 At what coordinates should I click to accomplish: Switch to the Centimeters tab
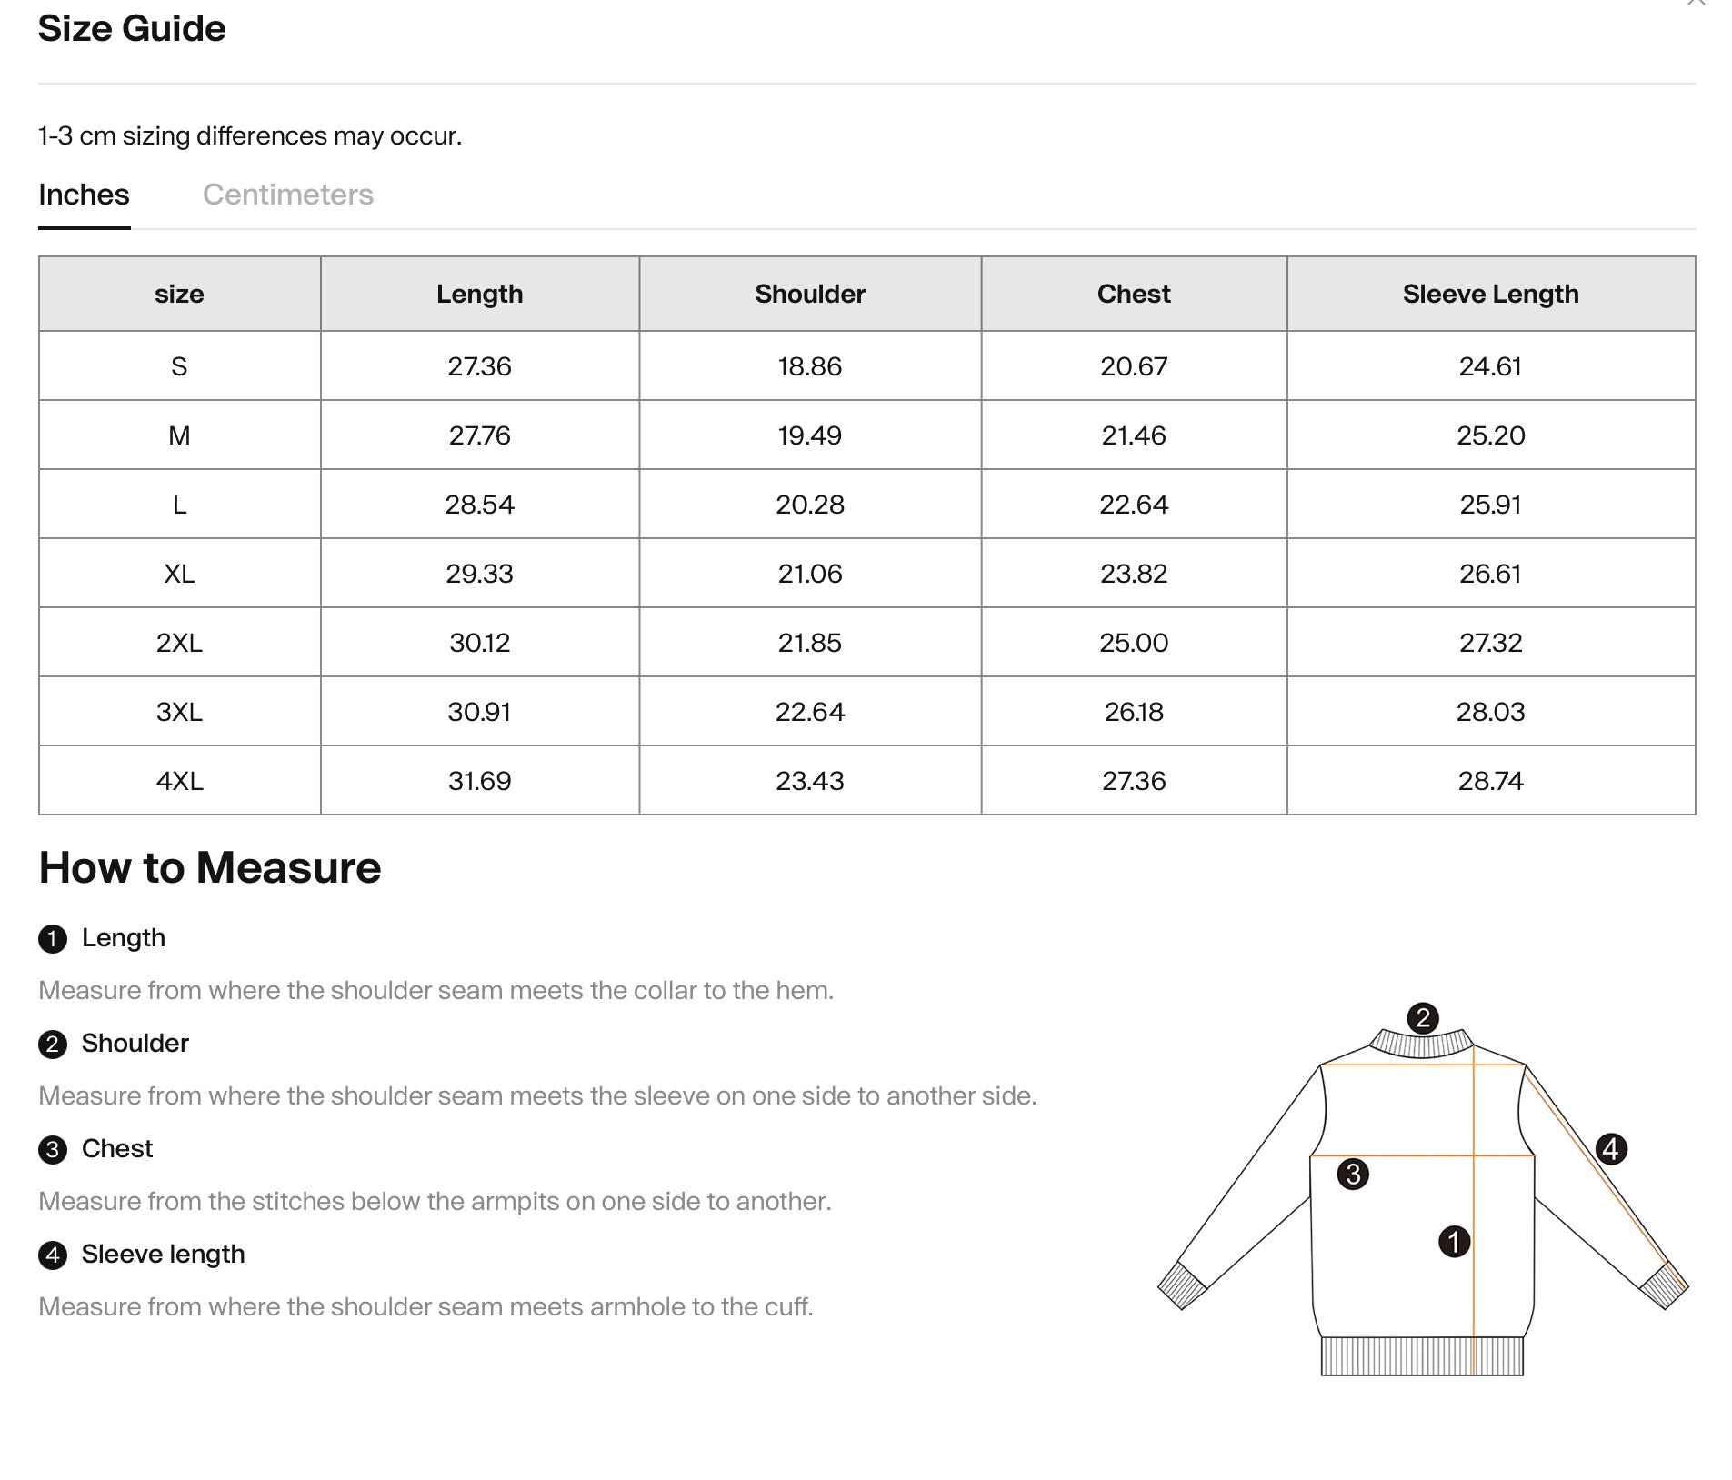coord(287,195)
